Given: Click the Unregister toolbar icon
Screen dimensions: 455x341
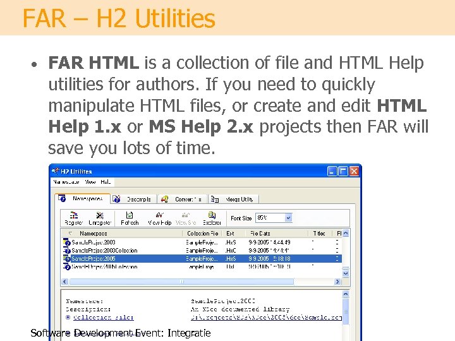Looking at the screenshot, I should (x=100, y=215).
